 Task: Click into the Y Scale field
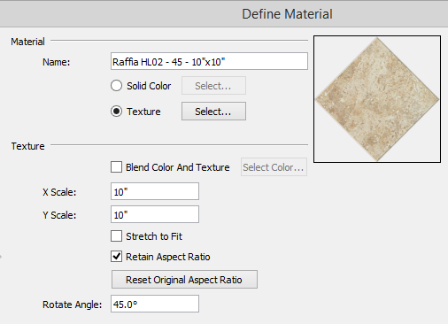click(155, 214)
